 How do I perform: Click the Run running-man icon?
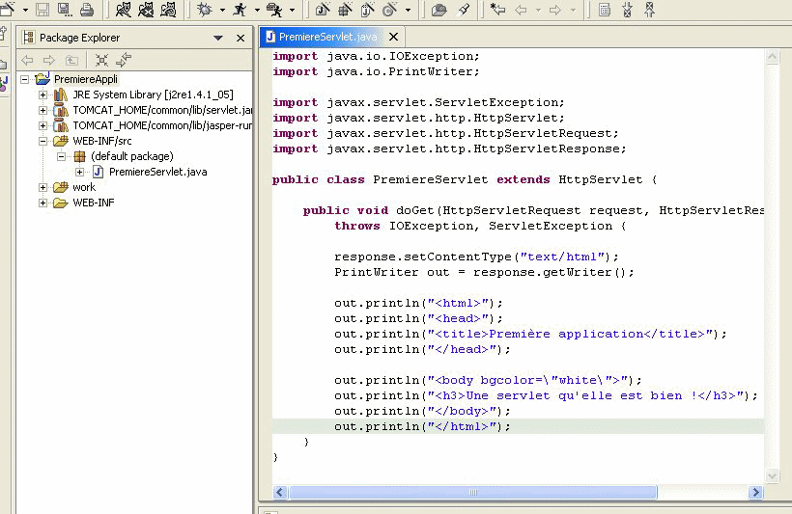(240, 10)
